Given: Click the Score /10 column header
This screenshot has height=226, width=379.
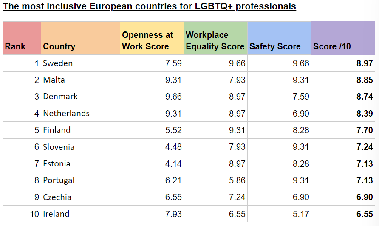Looking at the screenshot, I should point(332,46).
